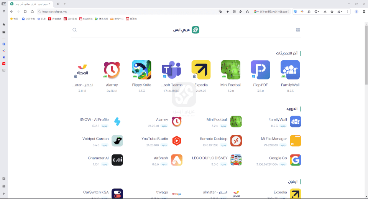Viewport: 368px width, 199px height.
Task: Reload the page with the refresh button
Action: (x=25, y=12)
